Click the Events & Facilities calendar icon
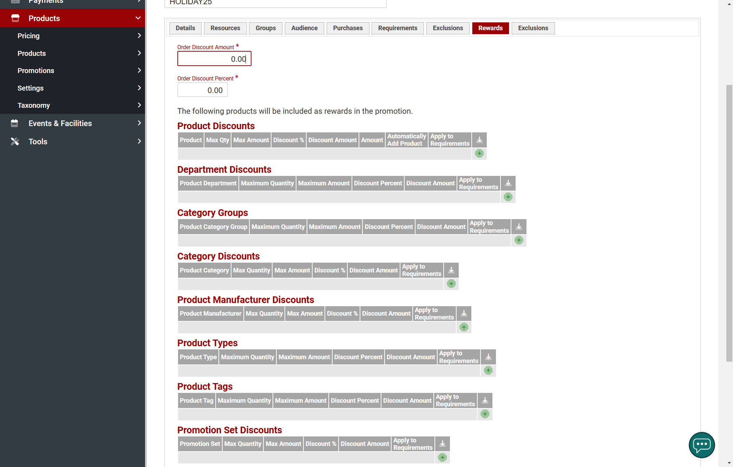The width and height of the screenshot is (733, 467). (14, 123)
